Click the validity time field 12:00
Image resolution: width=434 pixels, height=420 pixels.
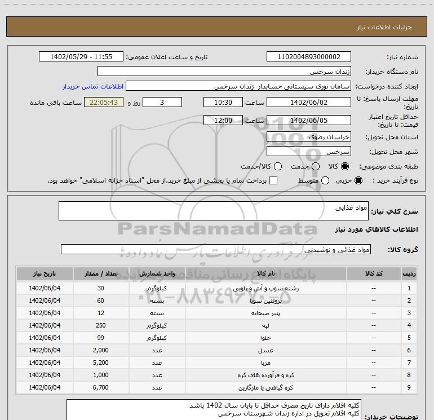[x=223, y=120]
